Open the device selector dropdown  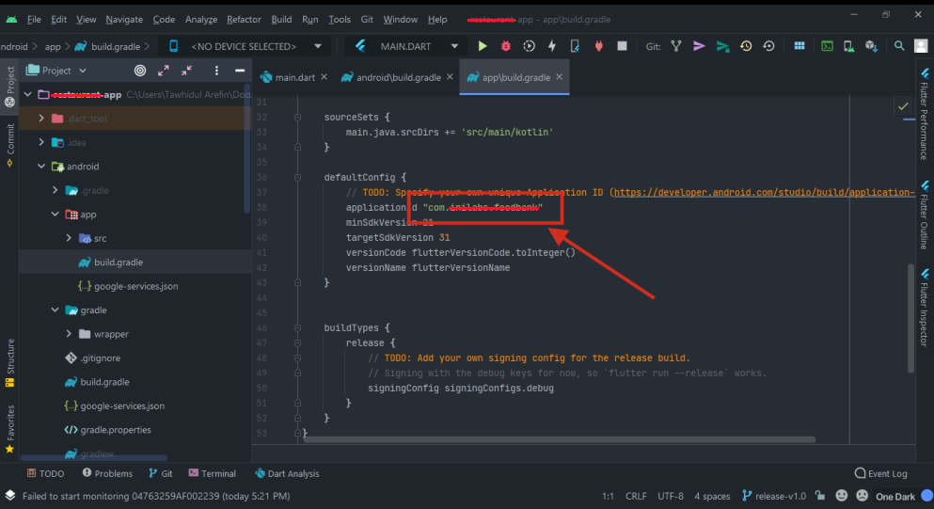point(244,46)
